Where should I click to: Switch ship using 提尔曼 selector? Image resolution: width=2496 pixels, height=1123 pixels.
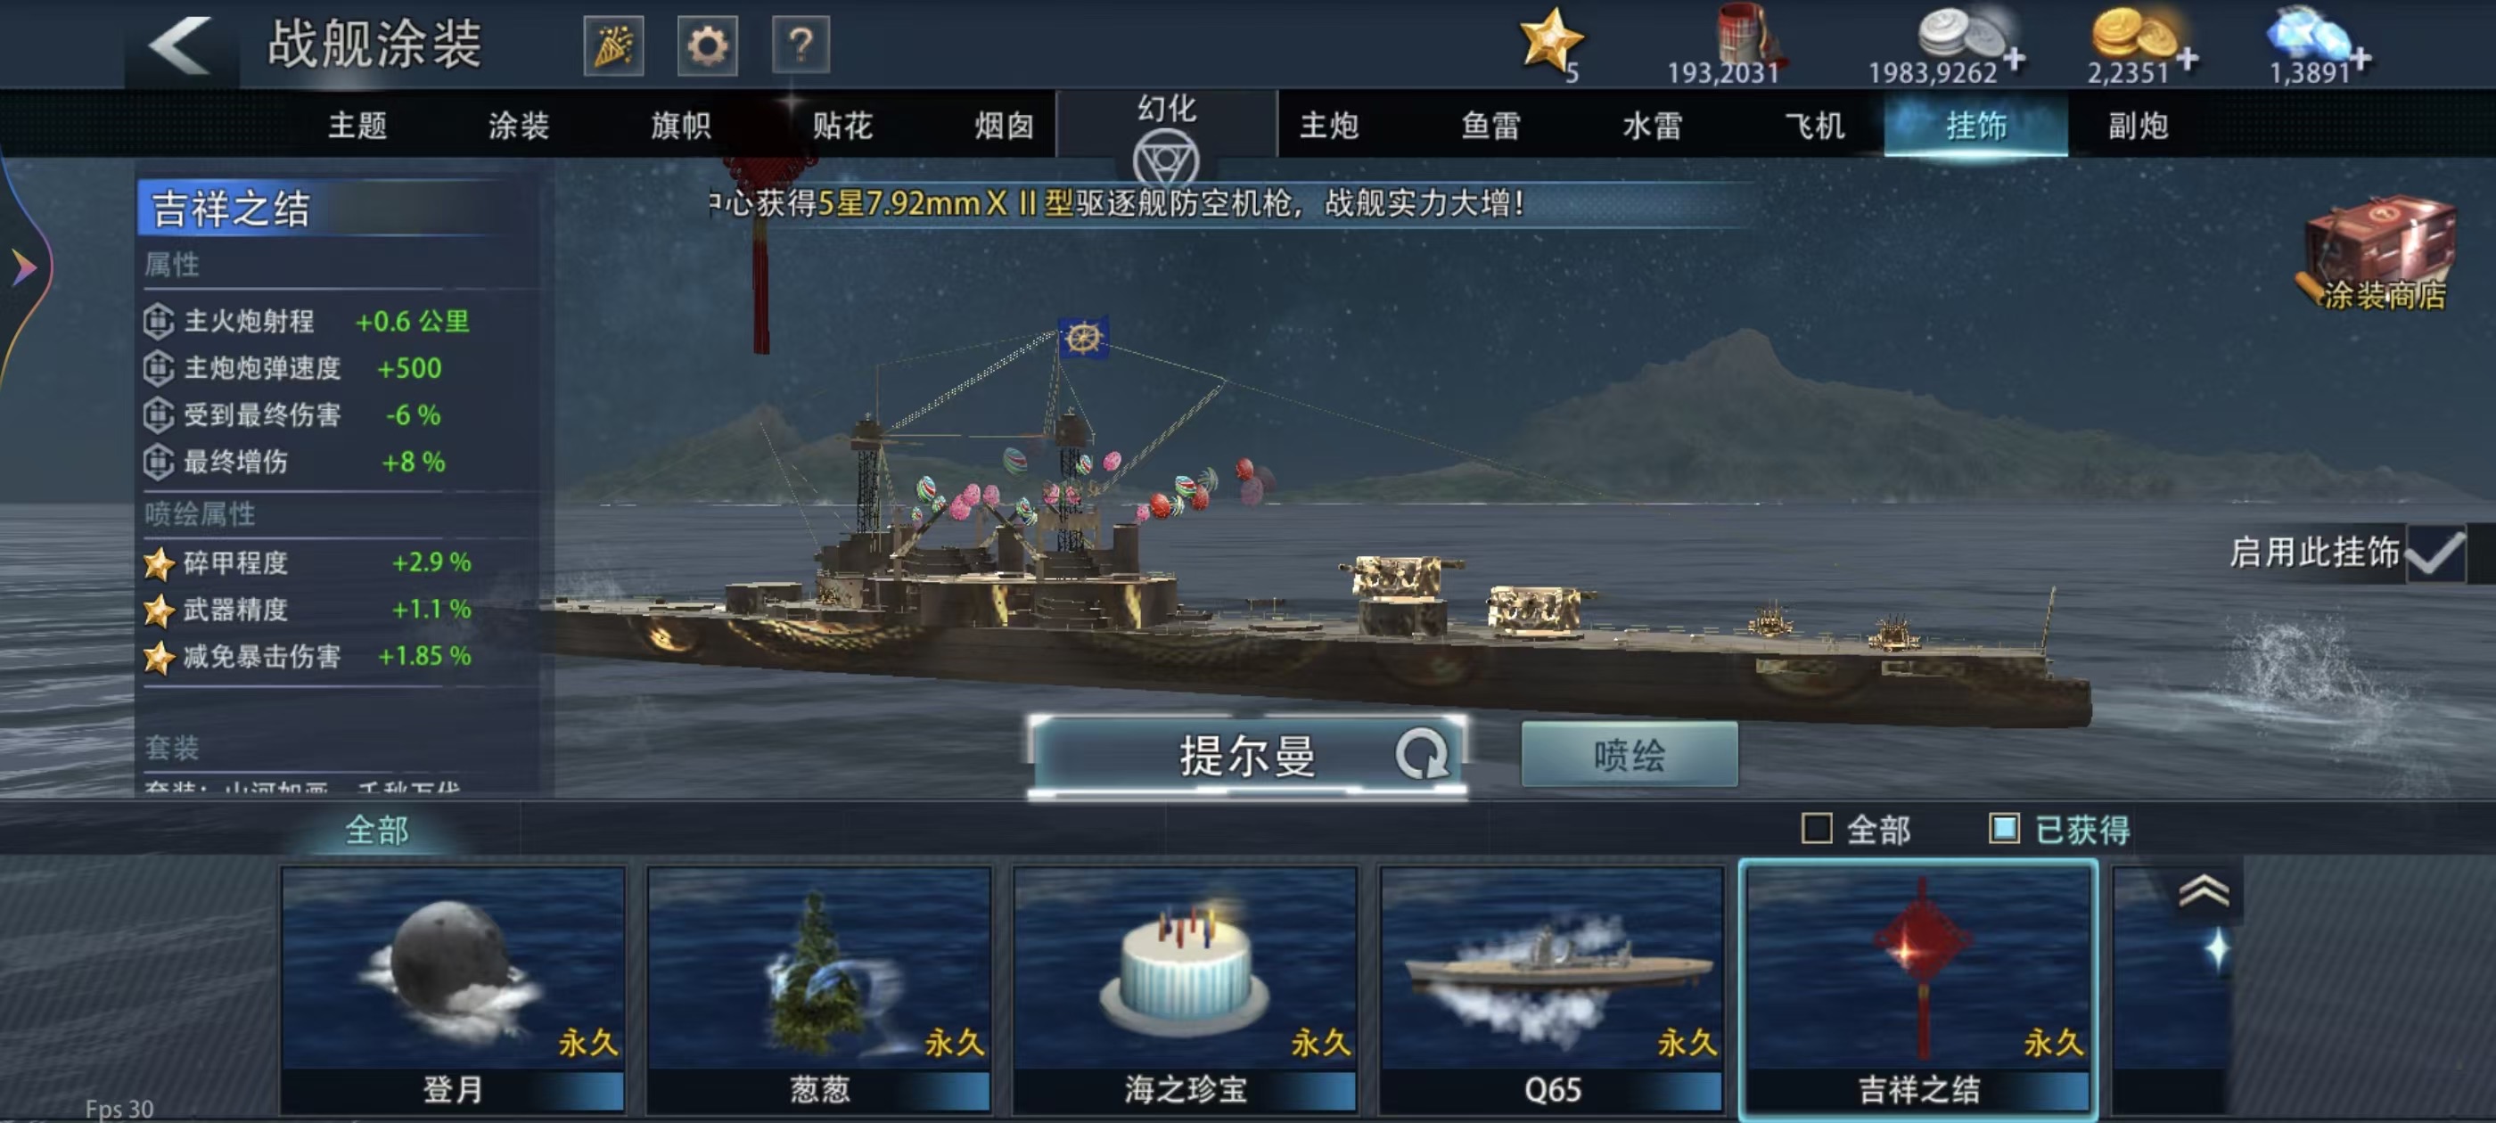pos(1247,756)
